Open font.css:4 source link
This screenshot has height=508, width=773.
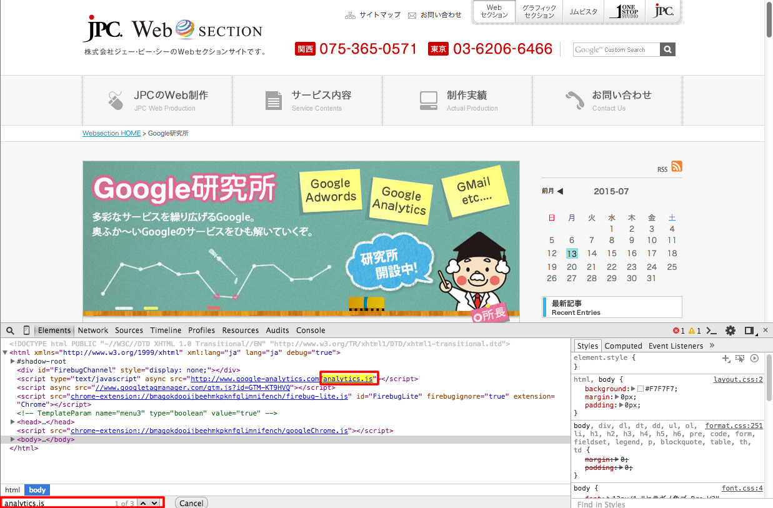point(742,489)
